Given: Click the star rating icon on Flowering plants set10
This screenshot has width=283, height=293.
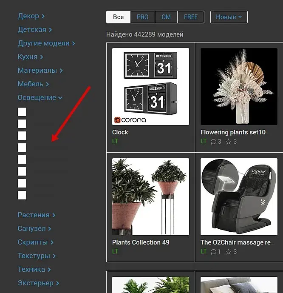Looking at the screenshot, I should 228,142.
